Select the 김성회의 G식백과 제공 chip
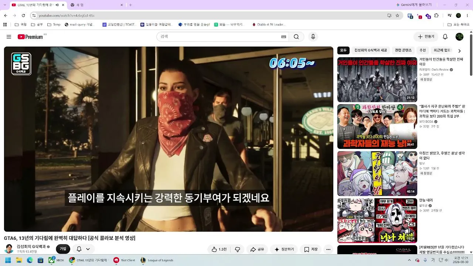The height and width of the screenshot is (266, 473). coord(371,50)
